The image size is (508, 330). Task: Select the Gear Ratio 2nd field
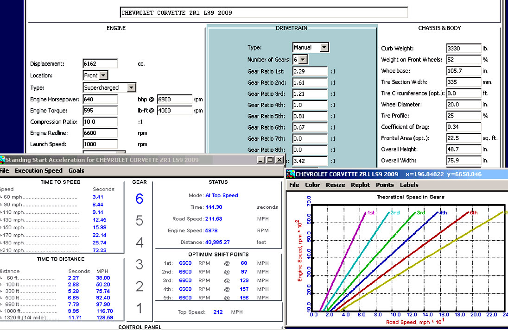coord(310,82)
